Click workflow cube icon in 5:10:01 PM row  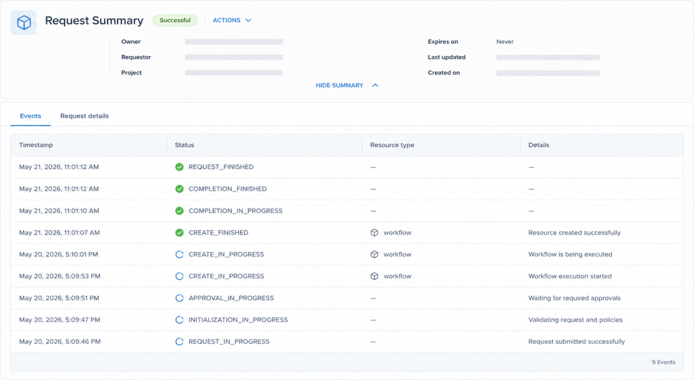[374, 254]
